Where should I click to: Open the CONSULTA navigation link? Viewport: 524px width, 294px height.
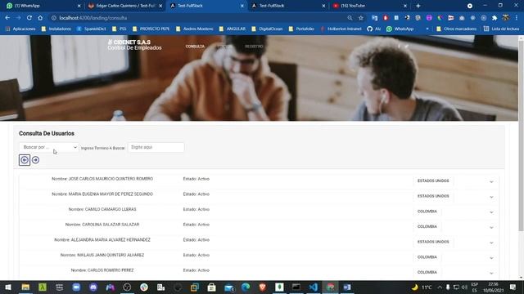click(195, 47)
